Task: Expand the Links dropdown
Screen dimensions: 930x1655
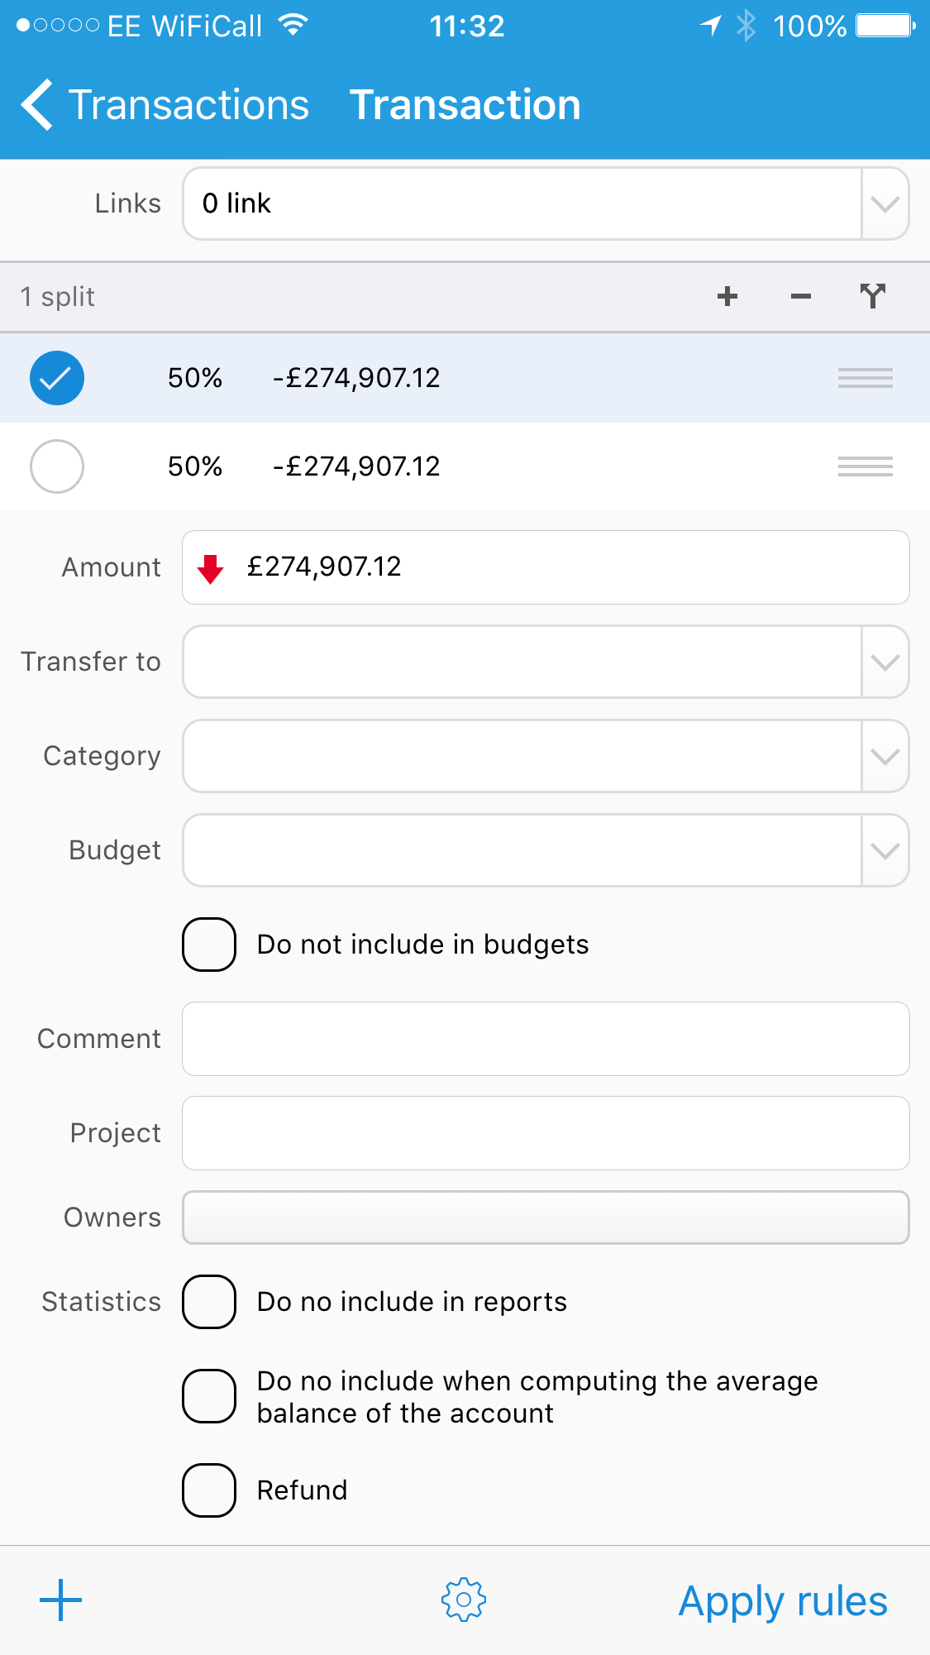Action: pos(885,203)
